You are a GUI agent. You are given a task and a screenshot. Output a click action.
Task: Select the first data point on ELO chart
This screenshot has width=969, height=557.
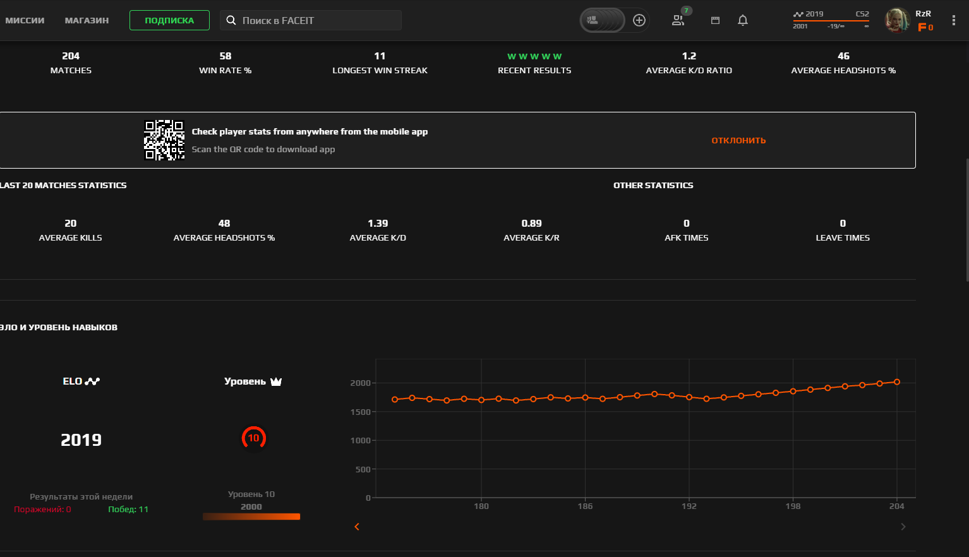coord(395,399)
